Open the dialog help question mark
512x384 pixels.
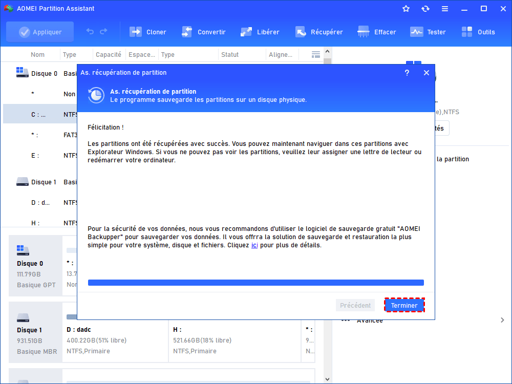407,73
